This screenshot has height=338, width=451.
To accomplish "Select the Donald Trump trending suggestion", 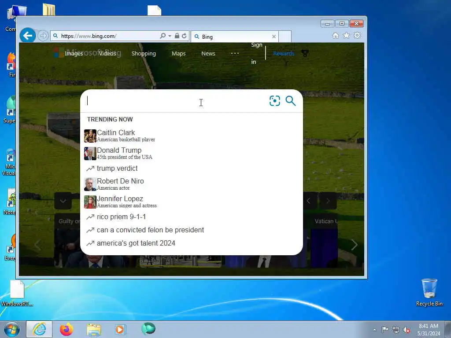I will pos(191,153).
